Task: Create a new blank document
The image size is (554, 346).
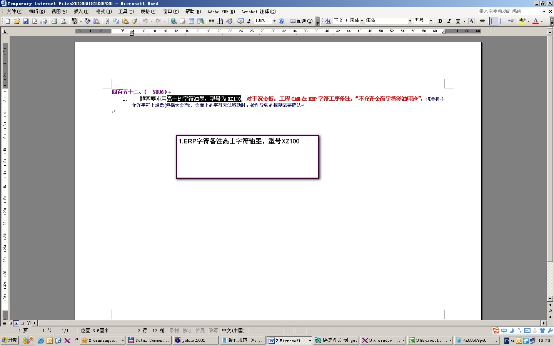Action: click(8, 21)
